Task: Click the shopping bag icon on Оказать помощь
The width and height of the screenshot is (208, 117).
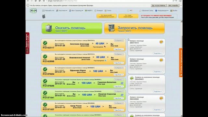Action: 48,28
